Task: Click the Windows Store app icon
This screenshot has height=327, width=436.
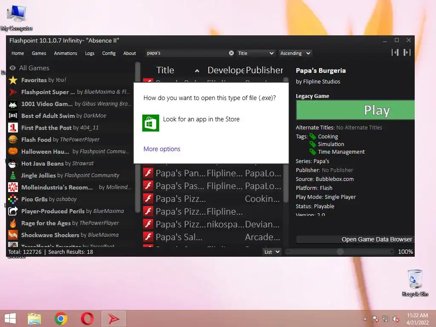Action: click(x=151, y=123)
